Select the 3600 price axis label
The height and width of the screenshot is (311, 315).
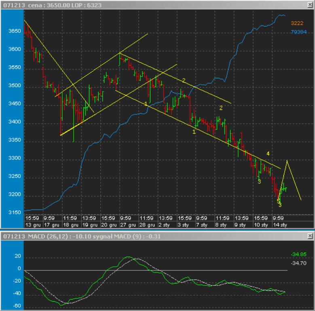tap(15, 49)
